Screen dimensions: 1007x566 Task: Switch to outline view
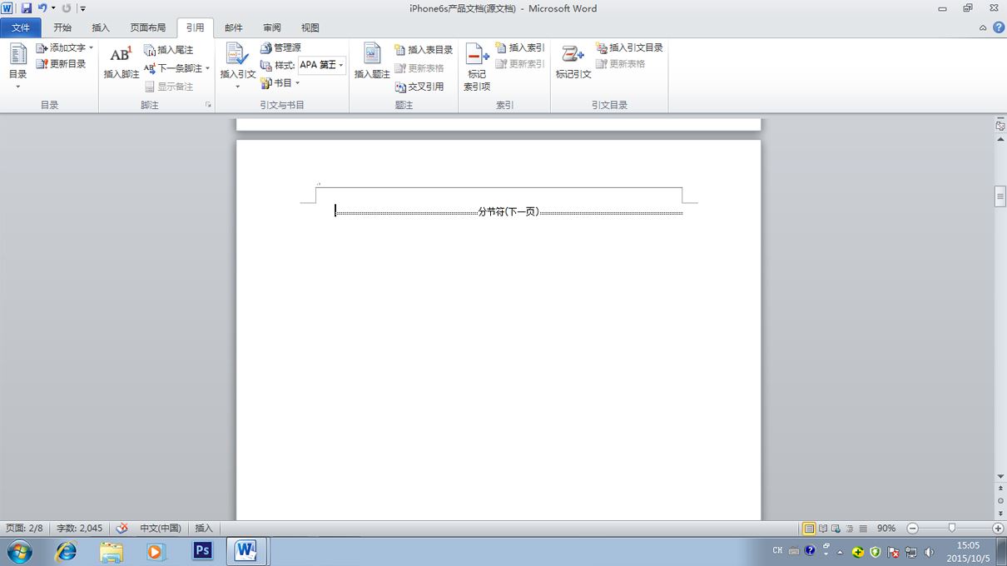[x=850, y=529]
